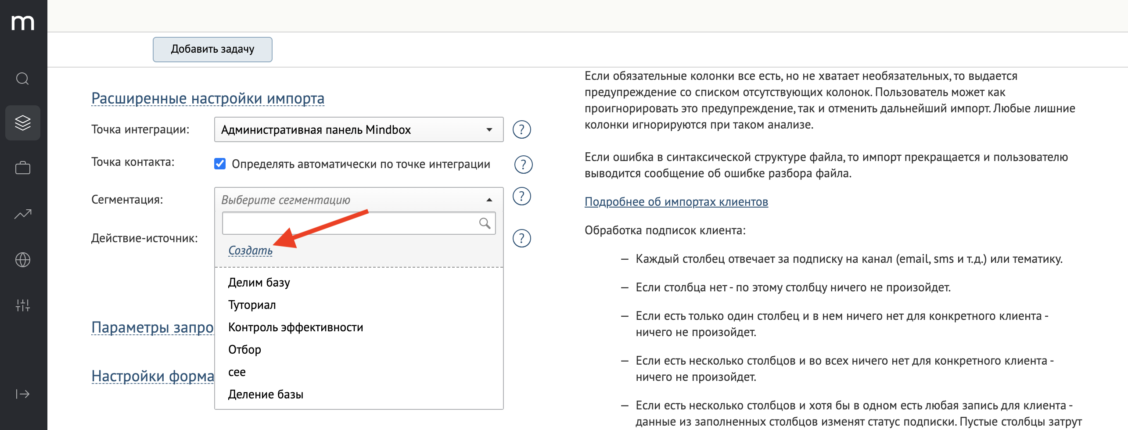Open the globe section in the sidebar

click(x=23, y=260)
